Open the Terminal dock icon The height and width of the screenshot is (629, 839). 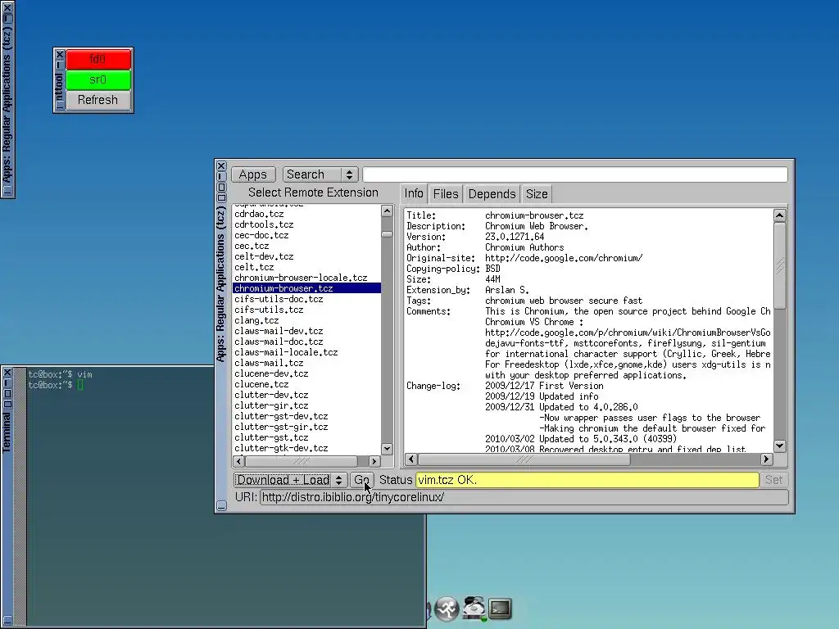[500, 609]
